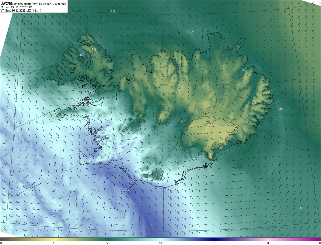
Task: Click the 2.7 label on the central glacier
Action: point(162,116)
